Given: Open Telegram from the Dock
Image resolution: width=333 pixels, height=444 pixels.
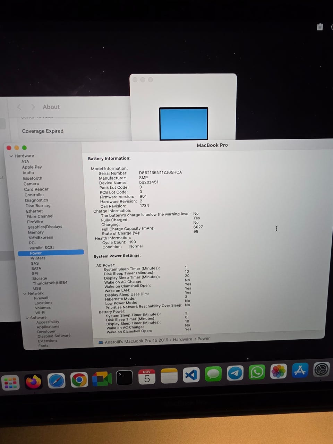Looking at the screenshot, I should pyautogui.click(x=235, y=373).
